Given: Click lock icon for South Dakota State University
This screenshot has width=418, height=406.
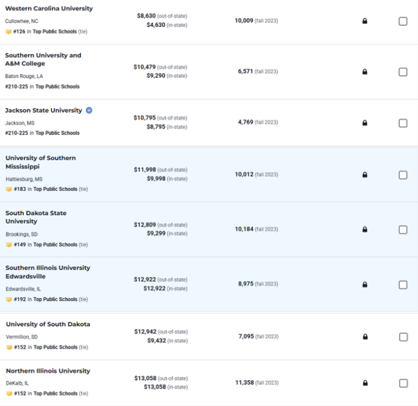Looking at the screenshot, I should (365, 230).
